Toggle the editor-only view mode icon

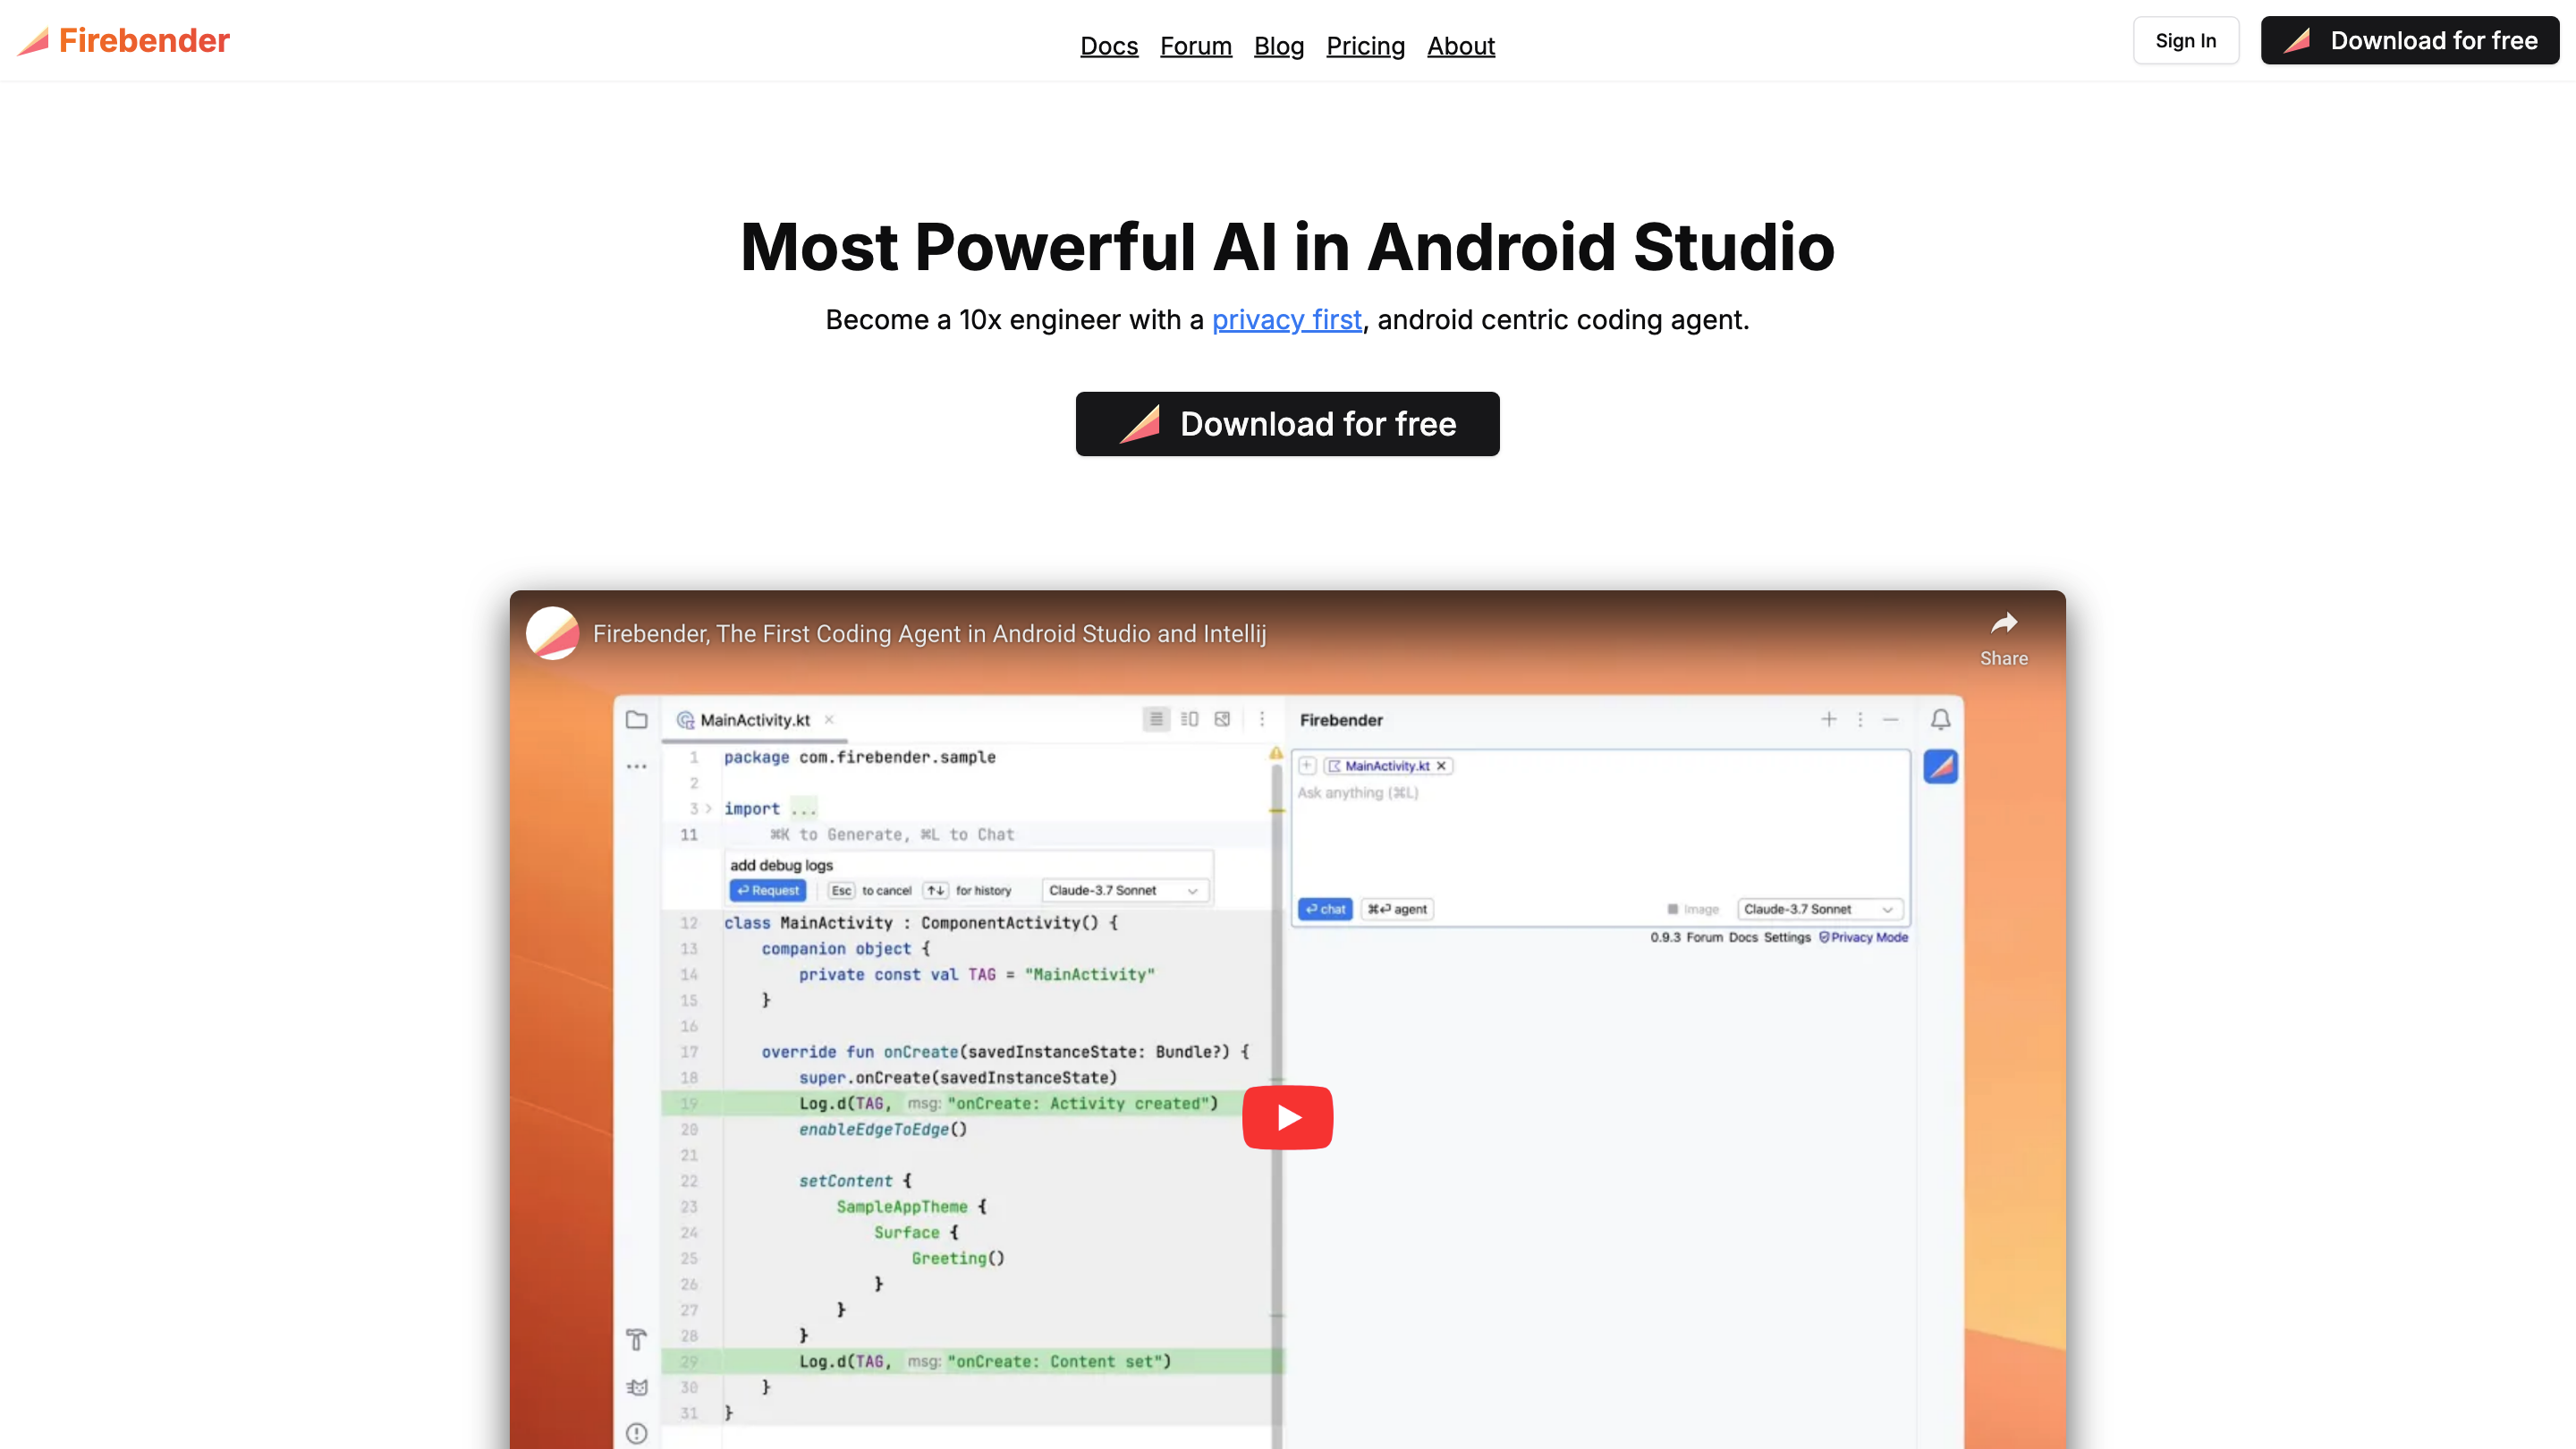tap(1156, 719)
